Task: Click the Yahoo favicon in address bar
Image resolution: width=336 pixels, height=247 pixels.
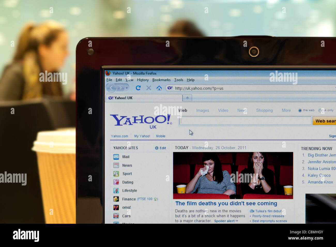Action: click(170, 88)
